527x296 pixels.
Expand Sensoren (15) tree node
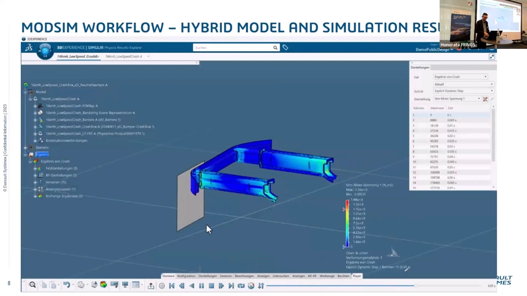click(35, 182)
